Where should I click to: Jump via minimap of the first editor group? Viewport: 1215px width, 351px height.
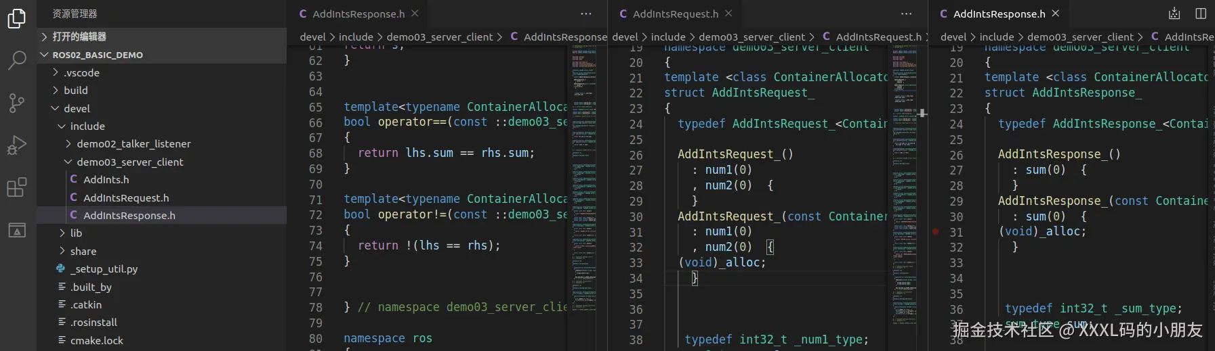584,179
